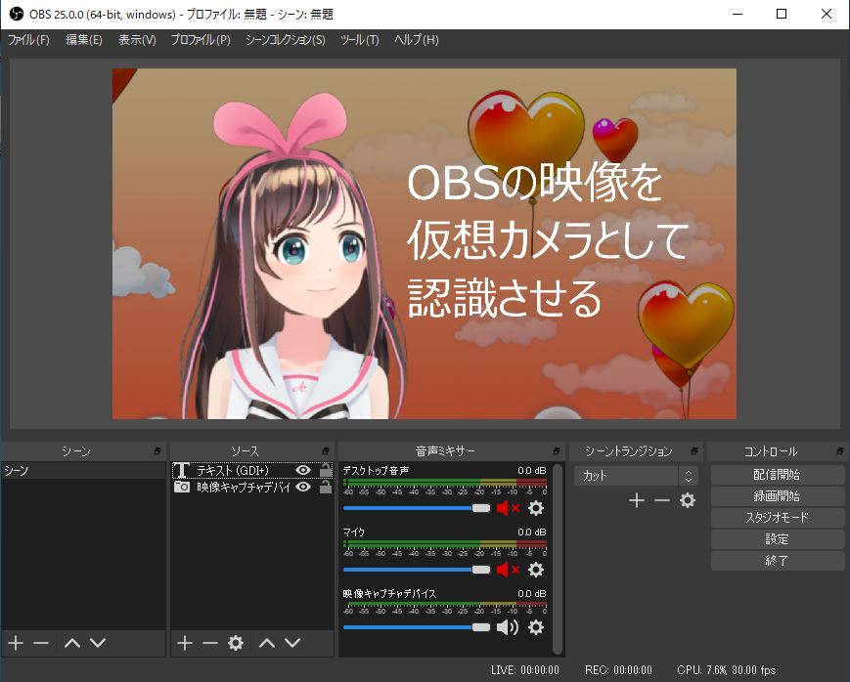Open the シーンコレクション(S) menu

tap(286, 40)
